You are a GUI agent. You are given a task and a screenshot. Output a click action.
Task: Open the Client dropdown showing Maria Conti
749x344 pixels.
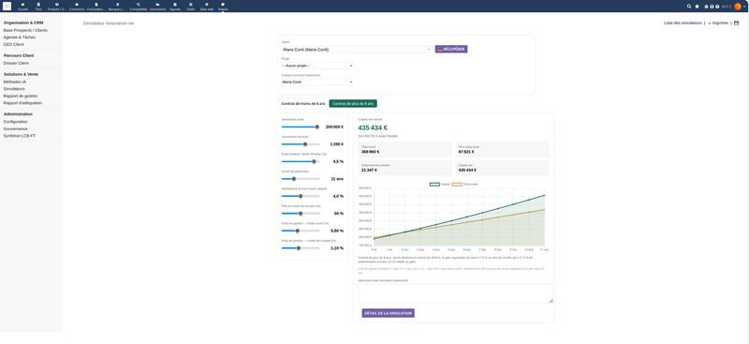357,50
